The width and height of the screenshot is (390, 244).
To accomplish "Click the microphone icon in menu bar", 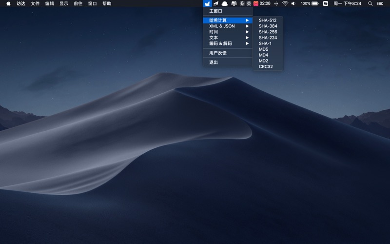I will coord(242,3).
